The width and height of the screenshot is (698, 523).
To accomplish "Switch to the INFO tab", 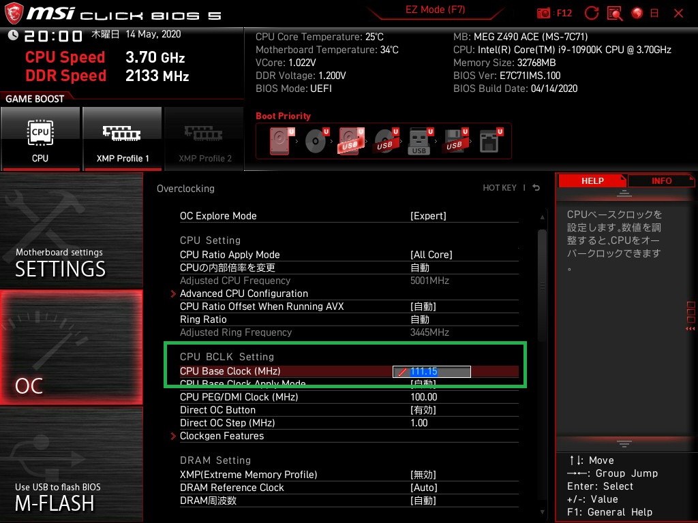I will coord(661,180).
